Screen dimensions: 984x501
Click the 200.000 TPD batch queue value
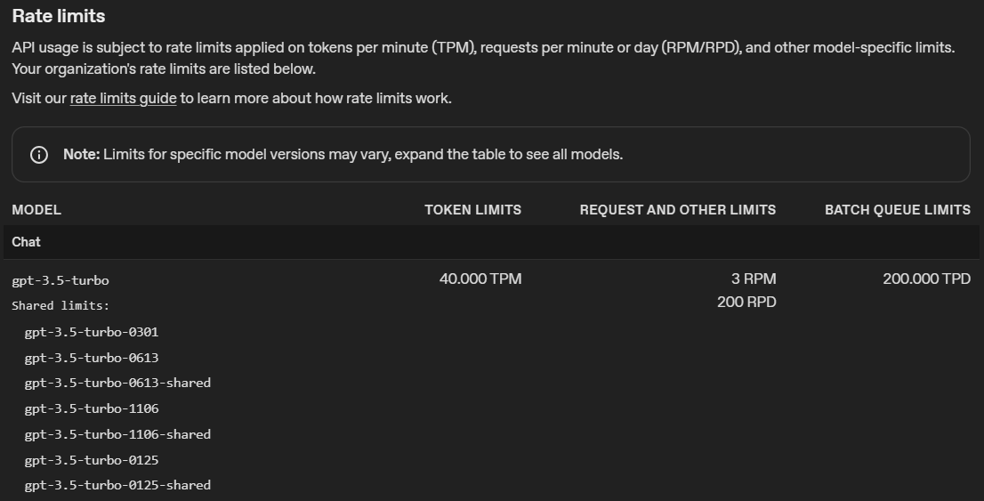tap(926, 279)
